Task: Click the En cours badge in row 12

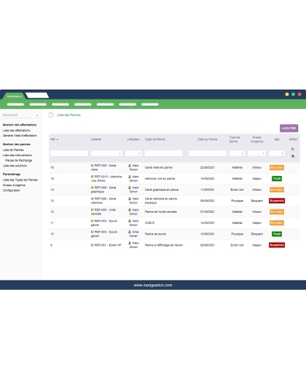Action: [277, 212]
